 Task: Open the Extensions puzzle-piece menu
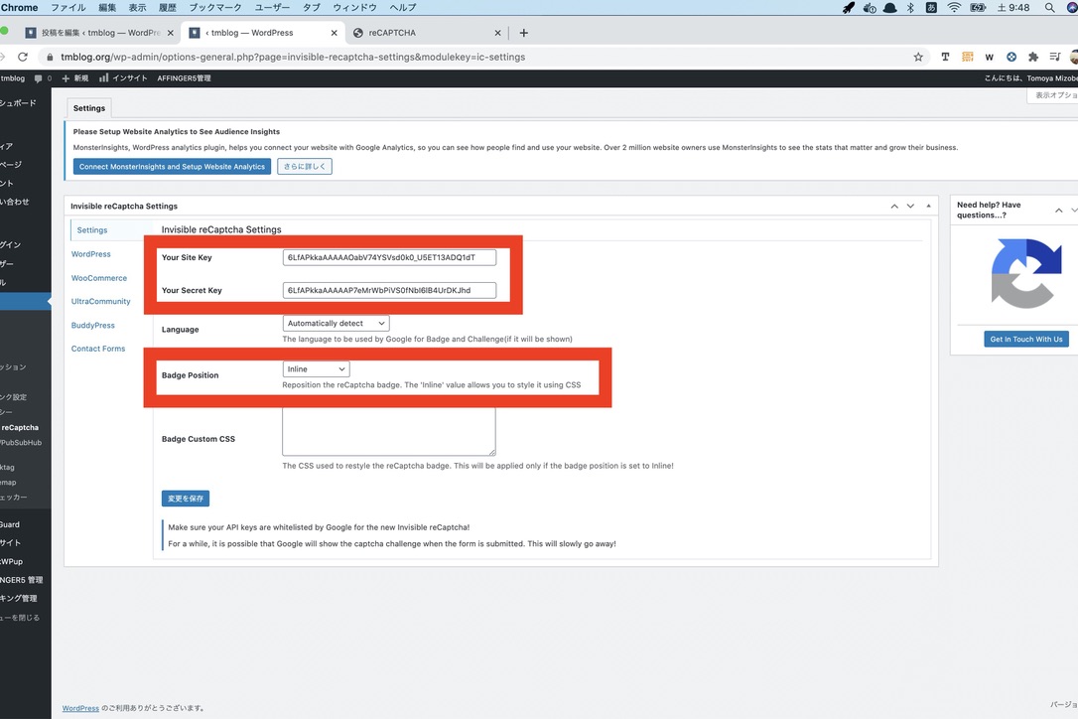point(1032,58)
